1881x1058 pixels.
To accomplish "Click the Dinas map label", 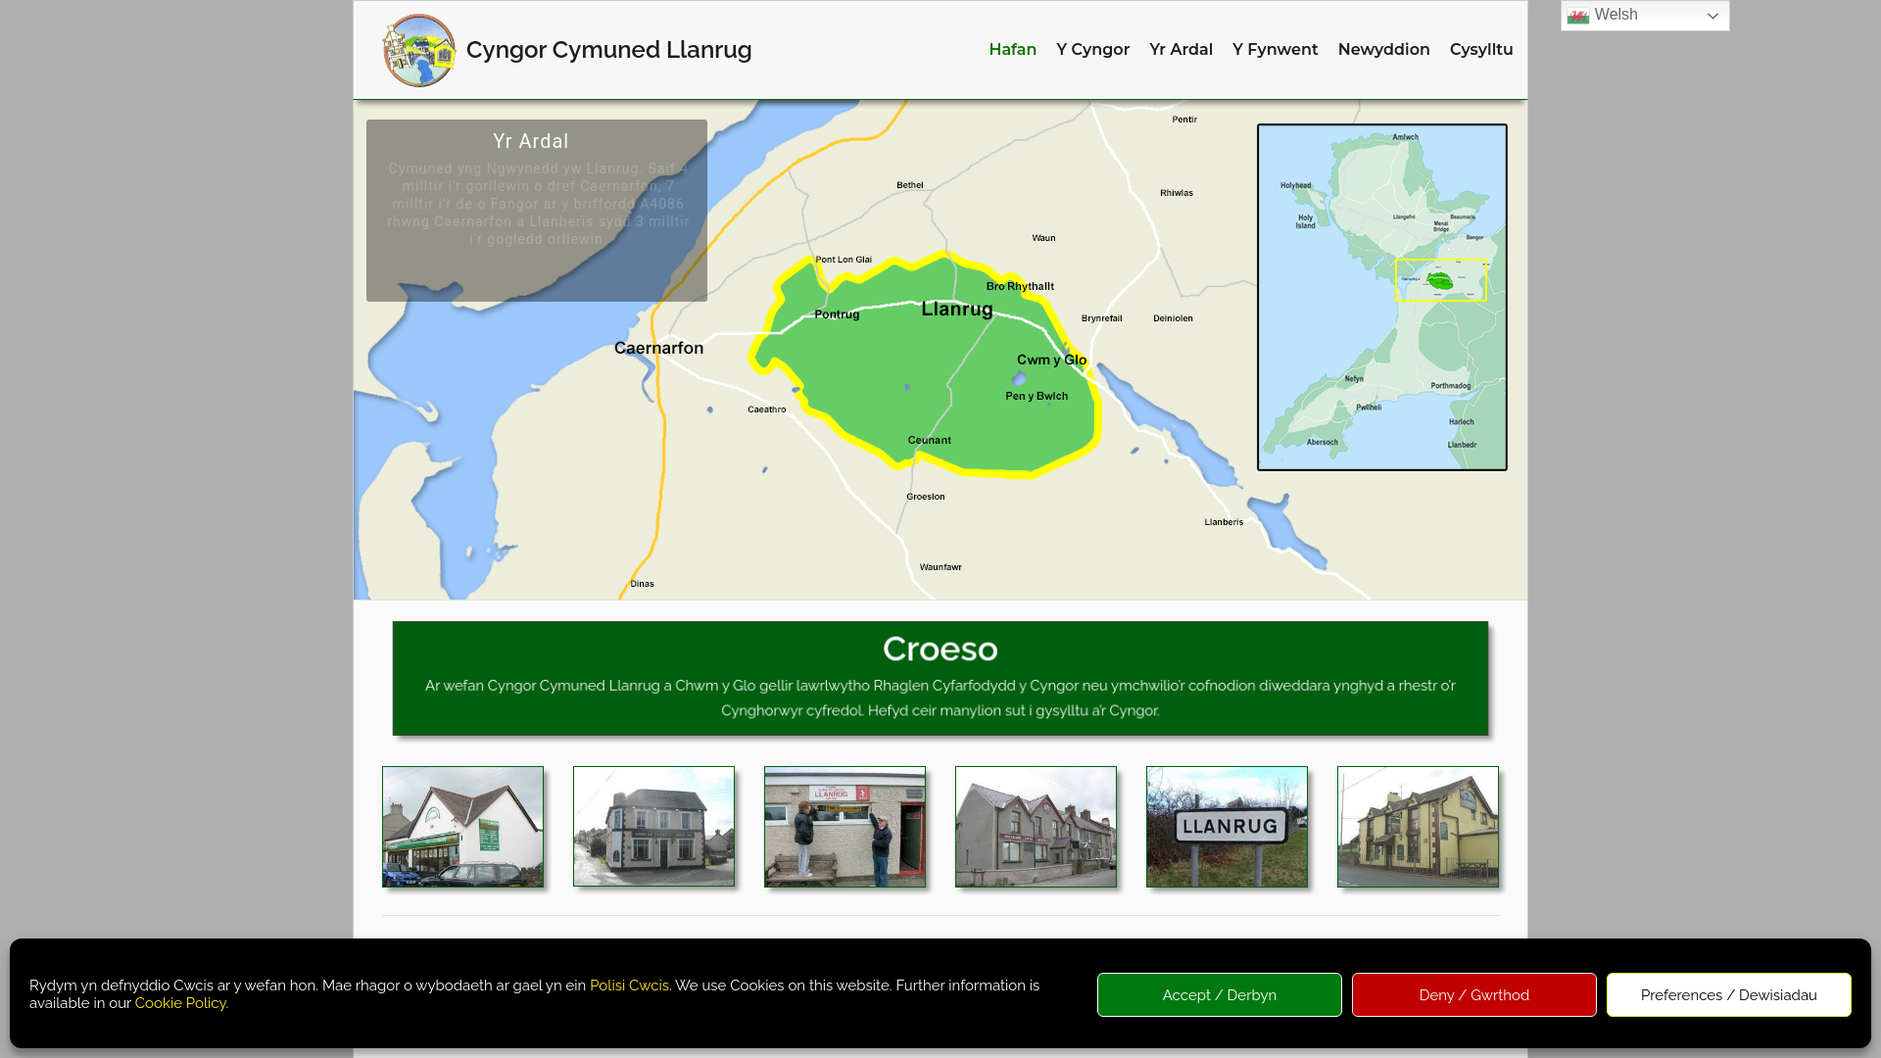I will click(x=642, y=584).
